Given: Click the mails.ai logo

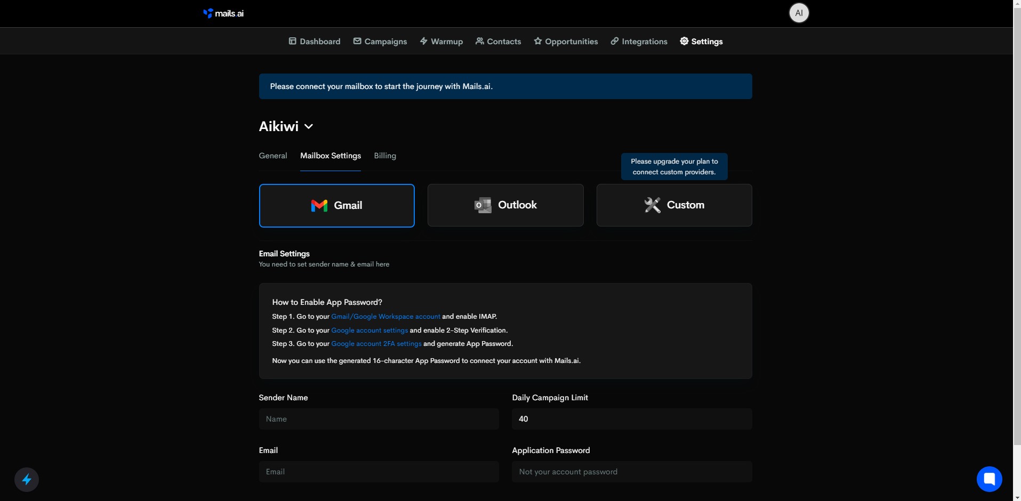Looking at the screenshot, I should (x=223, y=13).
